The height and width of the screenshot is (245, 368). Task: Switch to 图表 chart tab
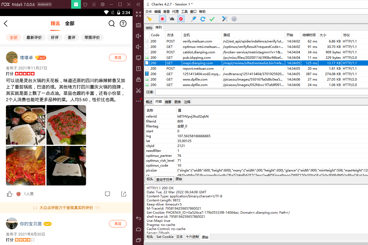tap(178, 102)
